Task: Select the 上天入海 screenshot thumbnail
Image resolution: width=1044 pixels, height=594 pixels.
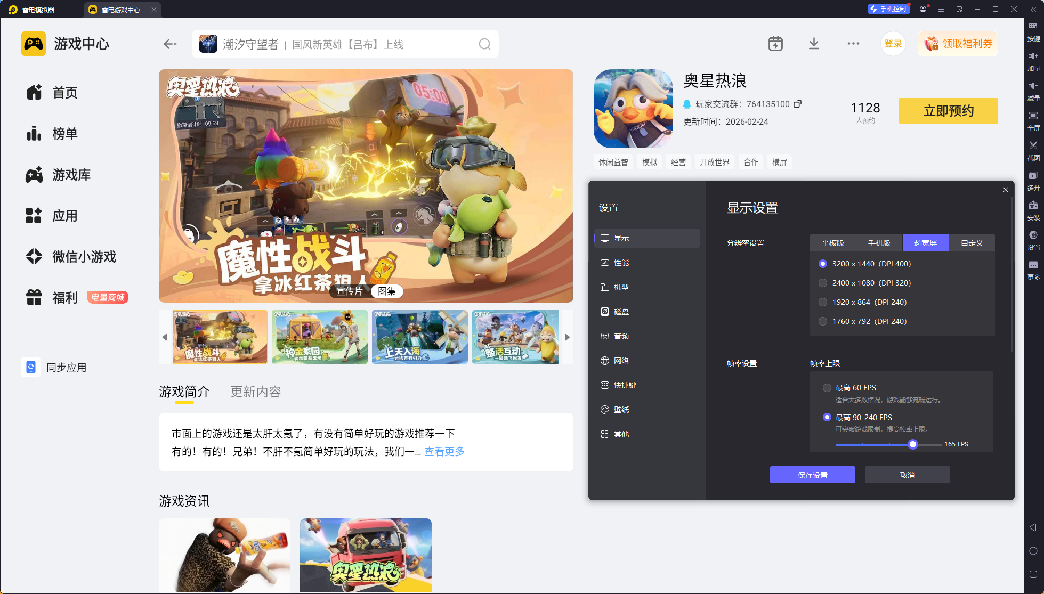Action: click(419, 337)
